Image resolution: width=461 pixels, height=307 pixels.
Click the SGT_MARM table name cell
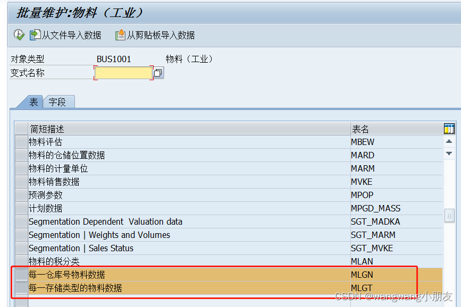397,235
